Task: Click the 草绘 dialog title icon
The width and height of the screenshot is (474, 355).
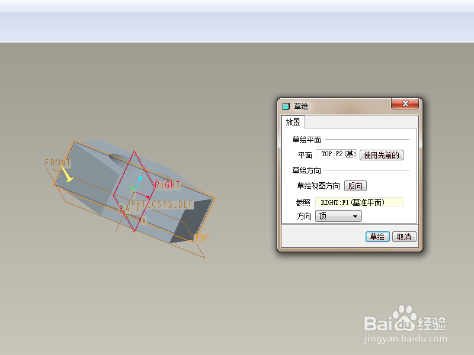Action: [x=286, y=106]
